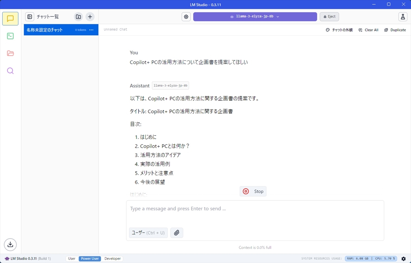Open the flask advanced configuration panel

pos(402,17)
